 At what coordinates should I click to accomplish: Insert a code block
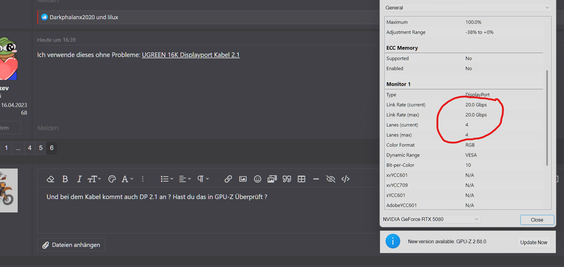pos(345,179)
